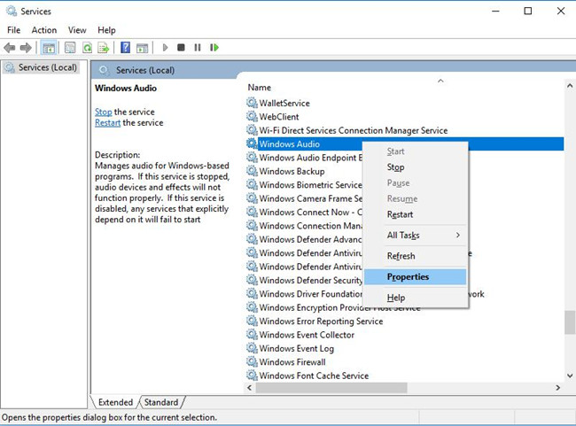
Task: Select Wi-Fi Direct Services Connection Manager Service
Action: (353, 130)
